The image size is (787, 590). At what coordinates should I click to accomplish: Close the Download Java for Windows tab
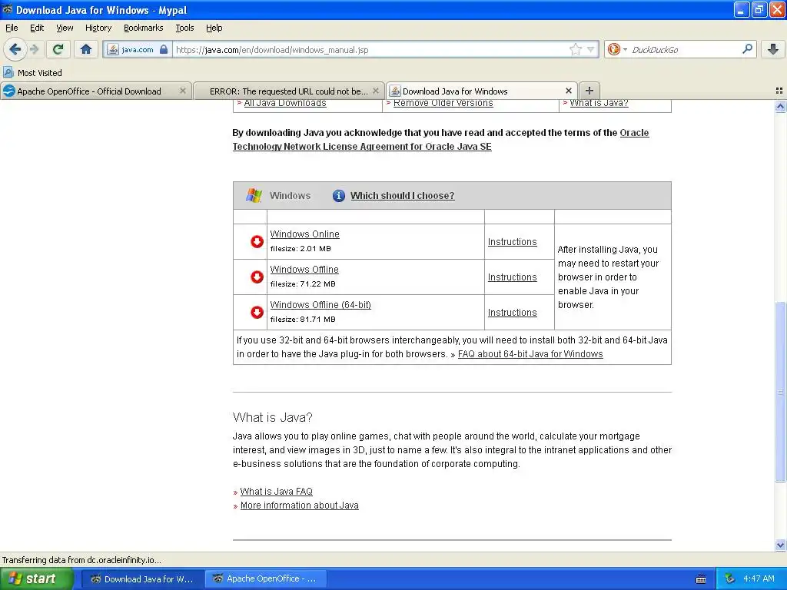[x=568, y=91]
